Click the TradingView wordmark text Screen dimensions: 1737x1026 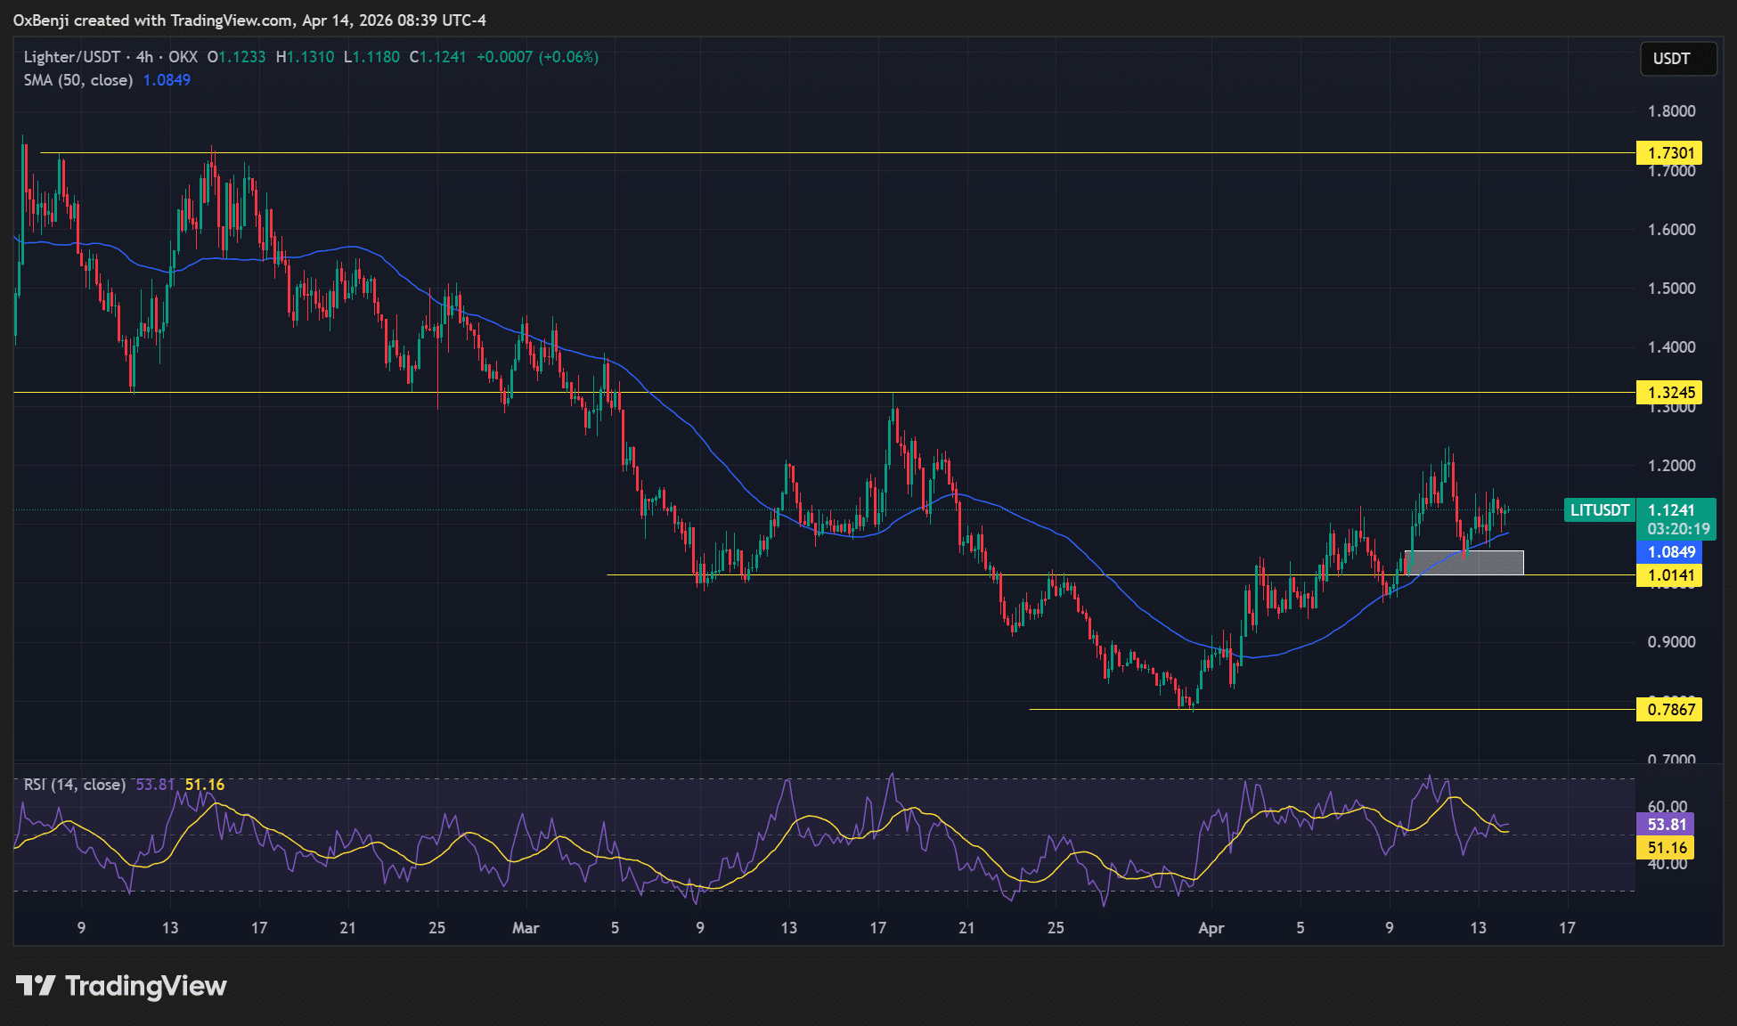click(146, 986)
